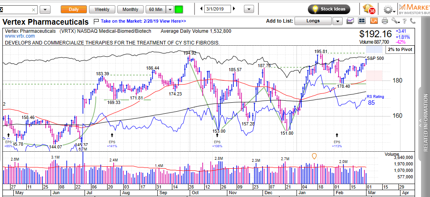Click the RS Rating 85 label
This screenshot has height=197, width=430.
[x=375, y=100]
